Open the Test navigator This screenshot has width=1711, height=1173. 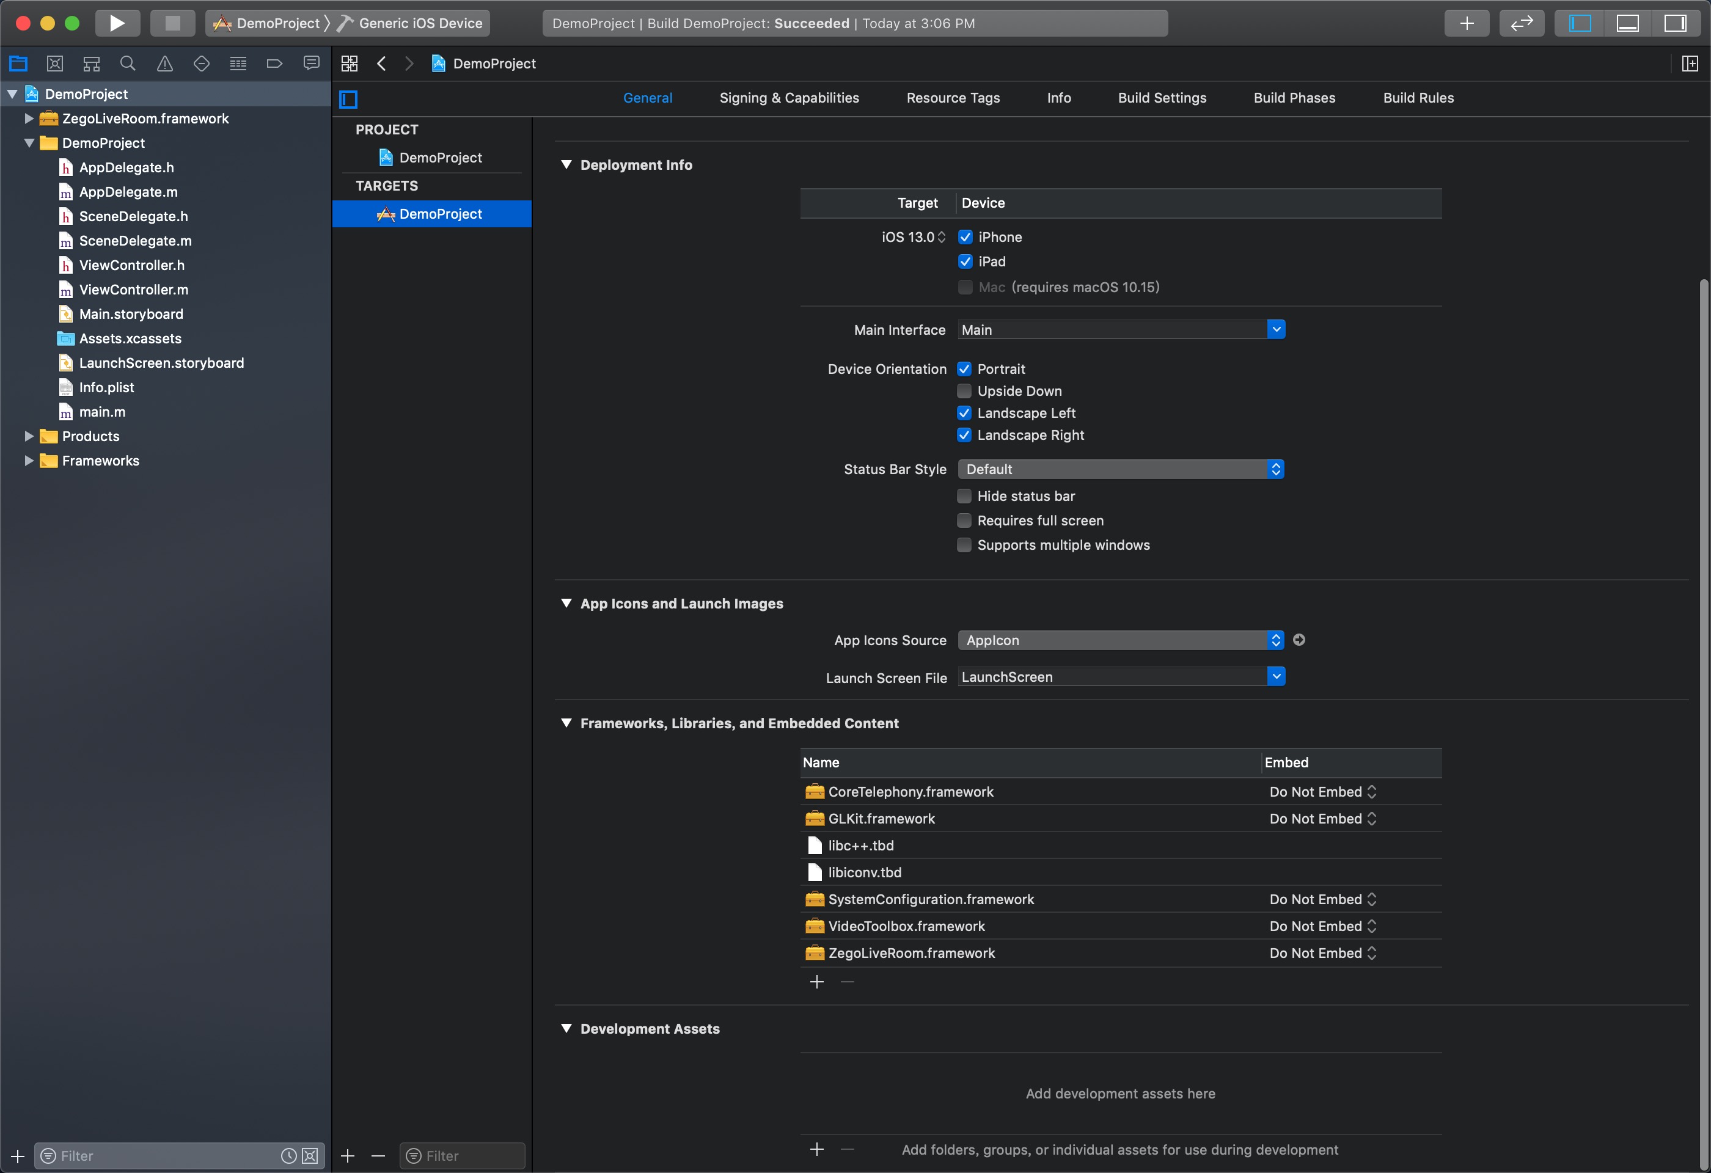(x=202, y=64)
